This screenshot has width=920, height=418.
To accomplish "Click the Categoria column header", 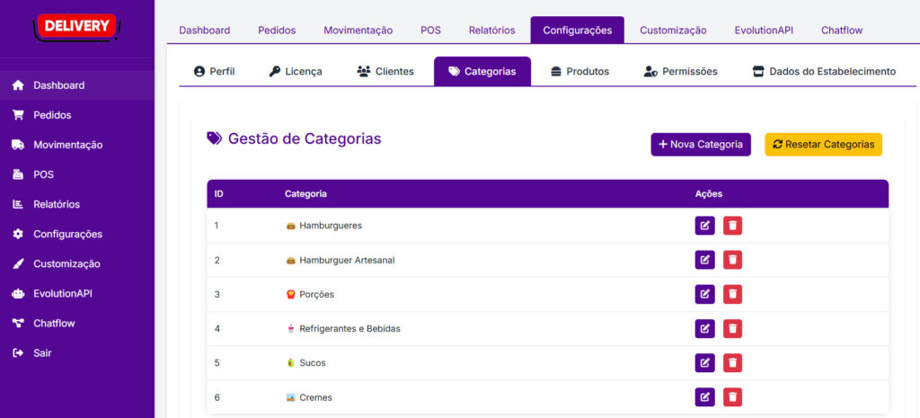I will 305,194.
